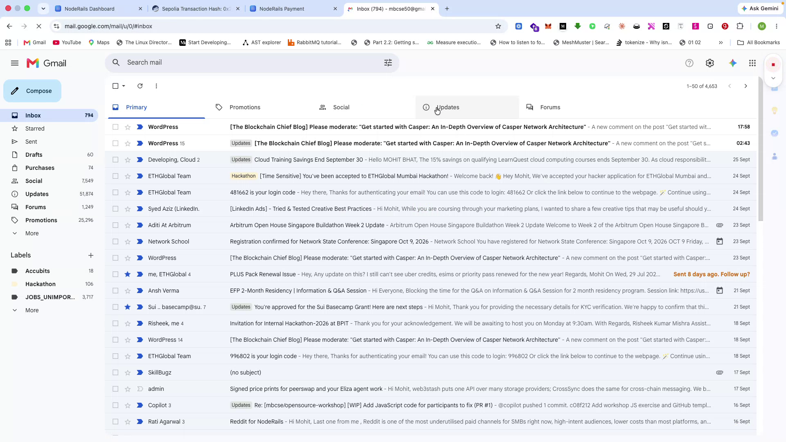
Task: Click the browser back arrow
Action: [x=9, y=26]
